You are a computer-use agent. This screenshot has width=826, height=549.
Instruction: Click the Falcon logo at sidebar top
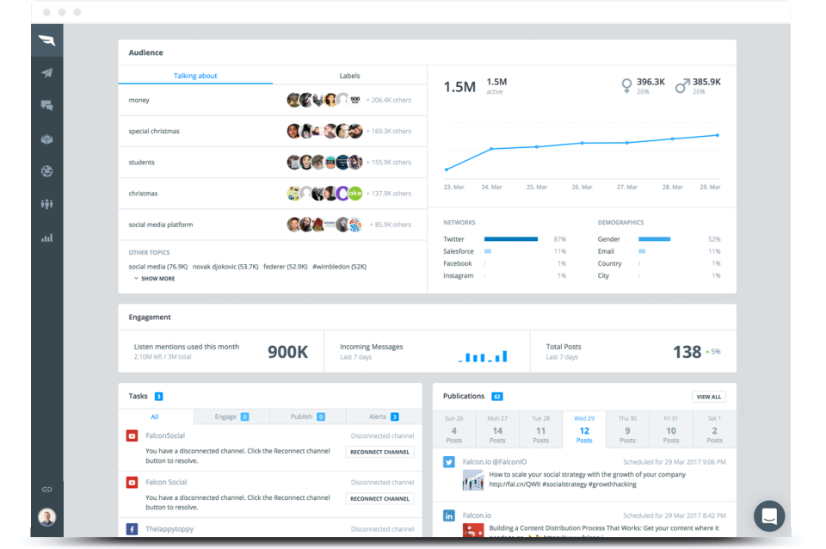coord(47,39)
